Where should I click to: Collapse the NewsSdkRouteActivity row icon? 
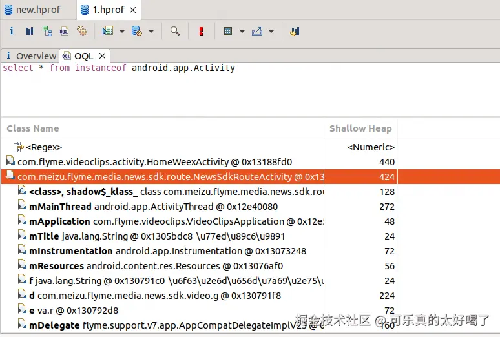pyautogui.click(x=10, y=175)
